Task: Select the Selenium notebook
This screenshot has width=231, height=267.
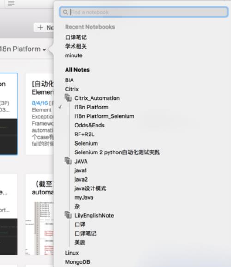Action: click(x=86, y=143)
